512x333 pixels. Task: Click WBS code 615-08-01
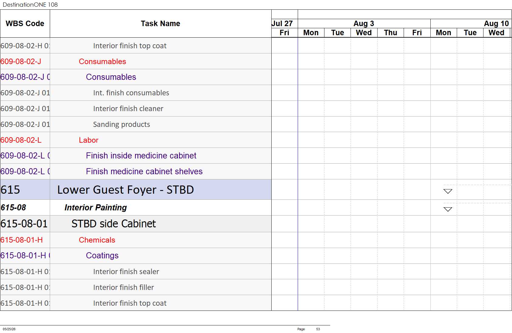click(x=24, y=224)
